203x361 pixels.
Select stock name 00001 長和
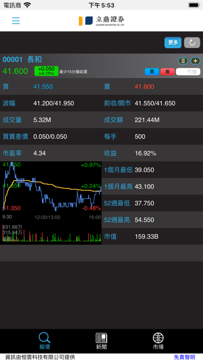pyautogui.click(x=22, y=60)
